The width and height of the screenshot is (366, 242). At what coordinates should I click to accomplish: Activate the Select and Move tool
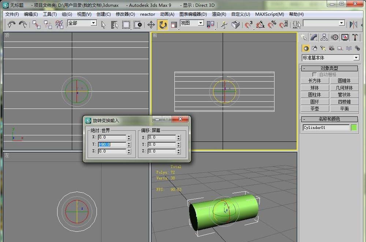tap(151, 25)
